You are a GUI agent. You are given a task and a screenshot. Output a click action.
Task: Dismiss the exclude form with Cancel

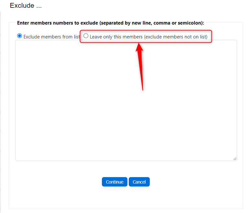click(139, 182)
